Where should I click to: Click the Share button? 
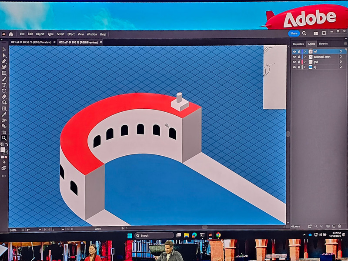tap(293, 33)
